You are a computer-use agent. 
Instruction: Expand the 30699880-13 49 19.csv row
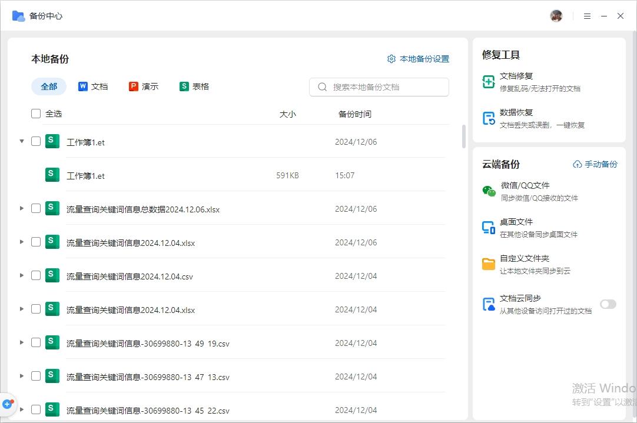click(22, 342)
